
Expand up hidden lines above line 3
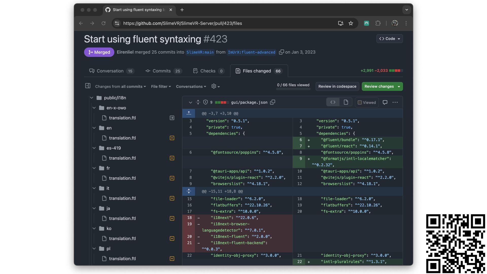pos(189,113)
